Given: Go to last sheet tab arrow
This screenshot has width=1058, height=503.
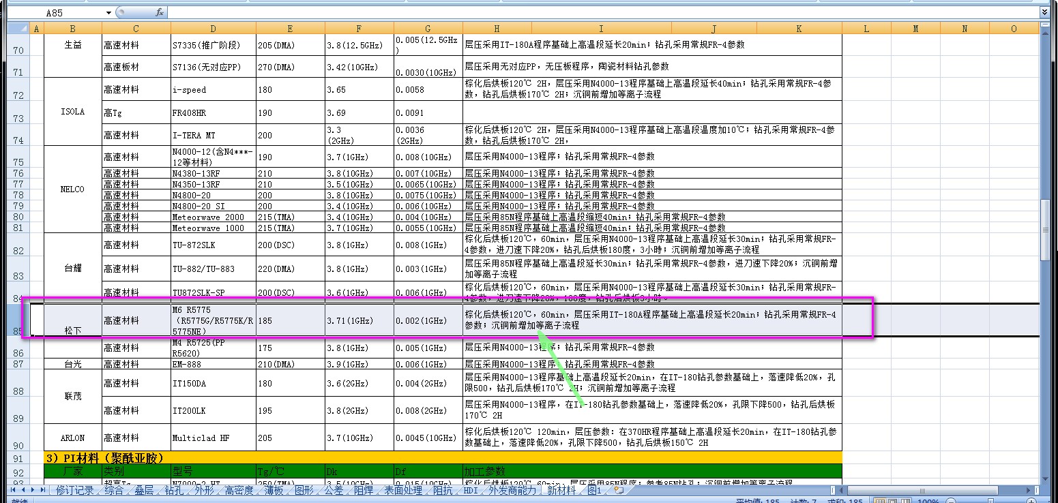Looking at the screenshot, I should click(42, 490).
